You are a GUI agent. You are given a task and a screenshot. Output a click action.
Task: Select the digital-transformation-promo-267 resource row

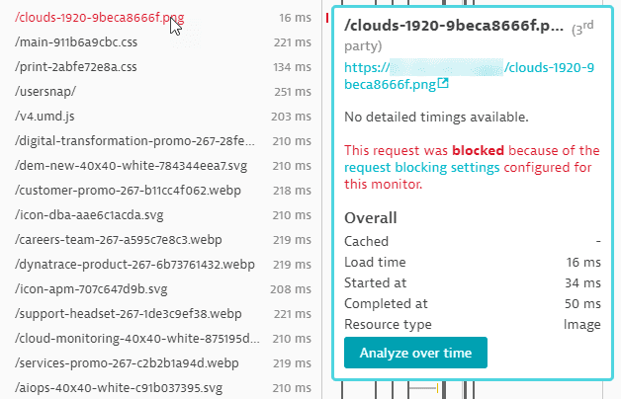[163, 141]
